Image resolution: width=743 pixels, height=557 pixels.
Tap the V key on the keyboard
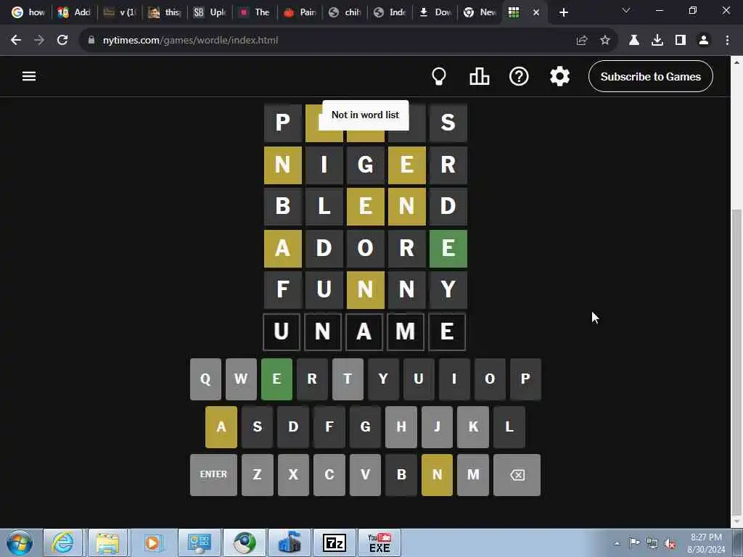[366, 474]
